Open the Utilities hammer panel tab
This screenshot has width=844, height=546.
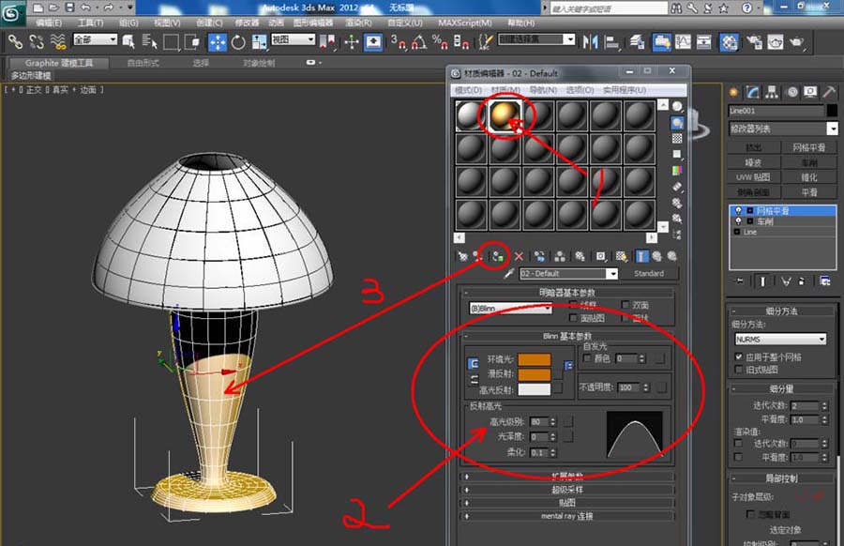829,92
